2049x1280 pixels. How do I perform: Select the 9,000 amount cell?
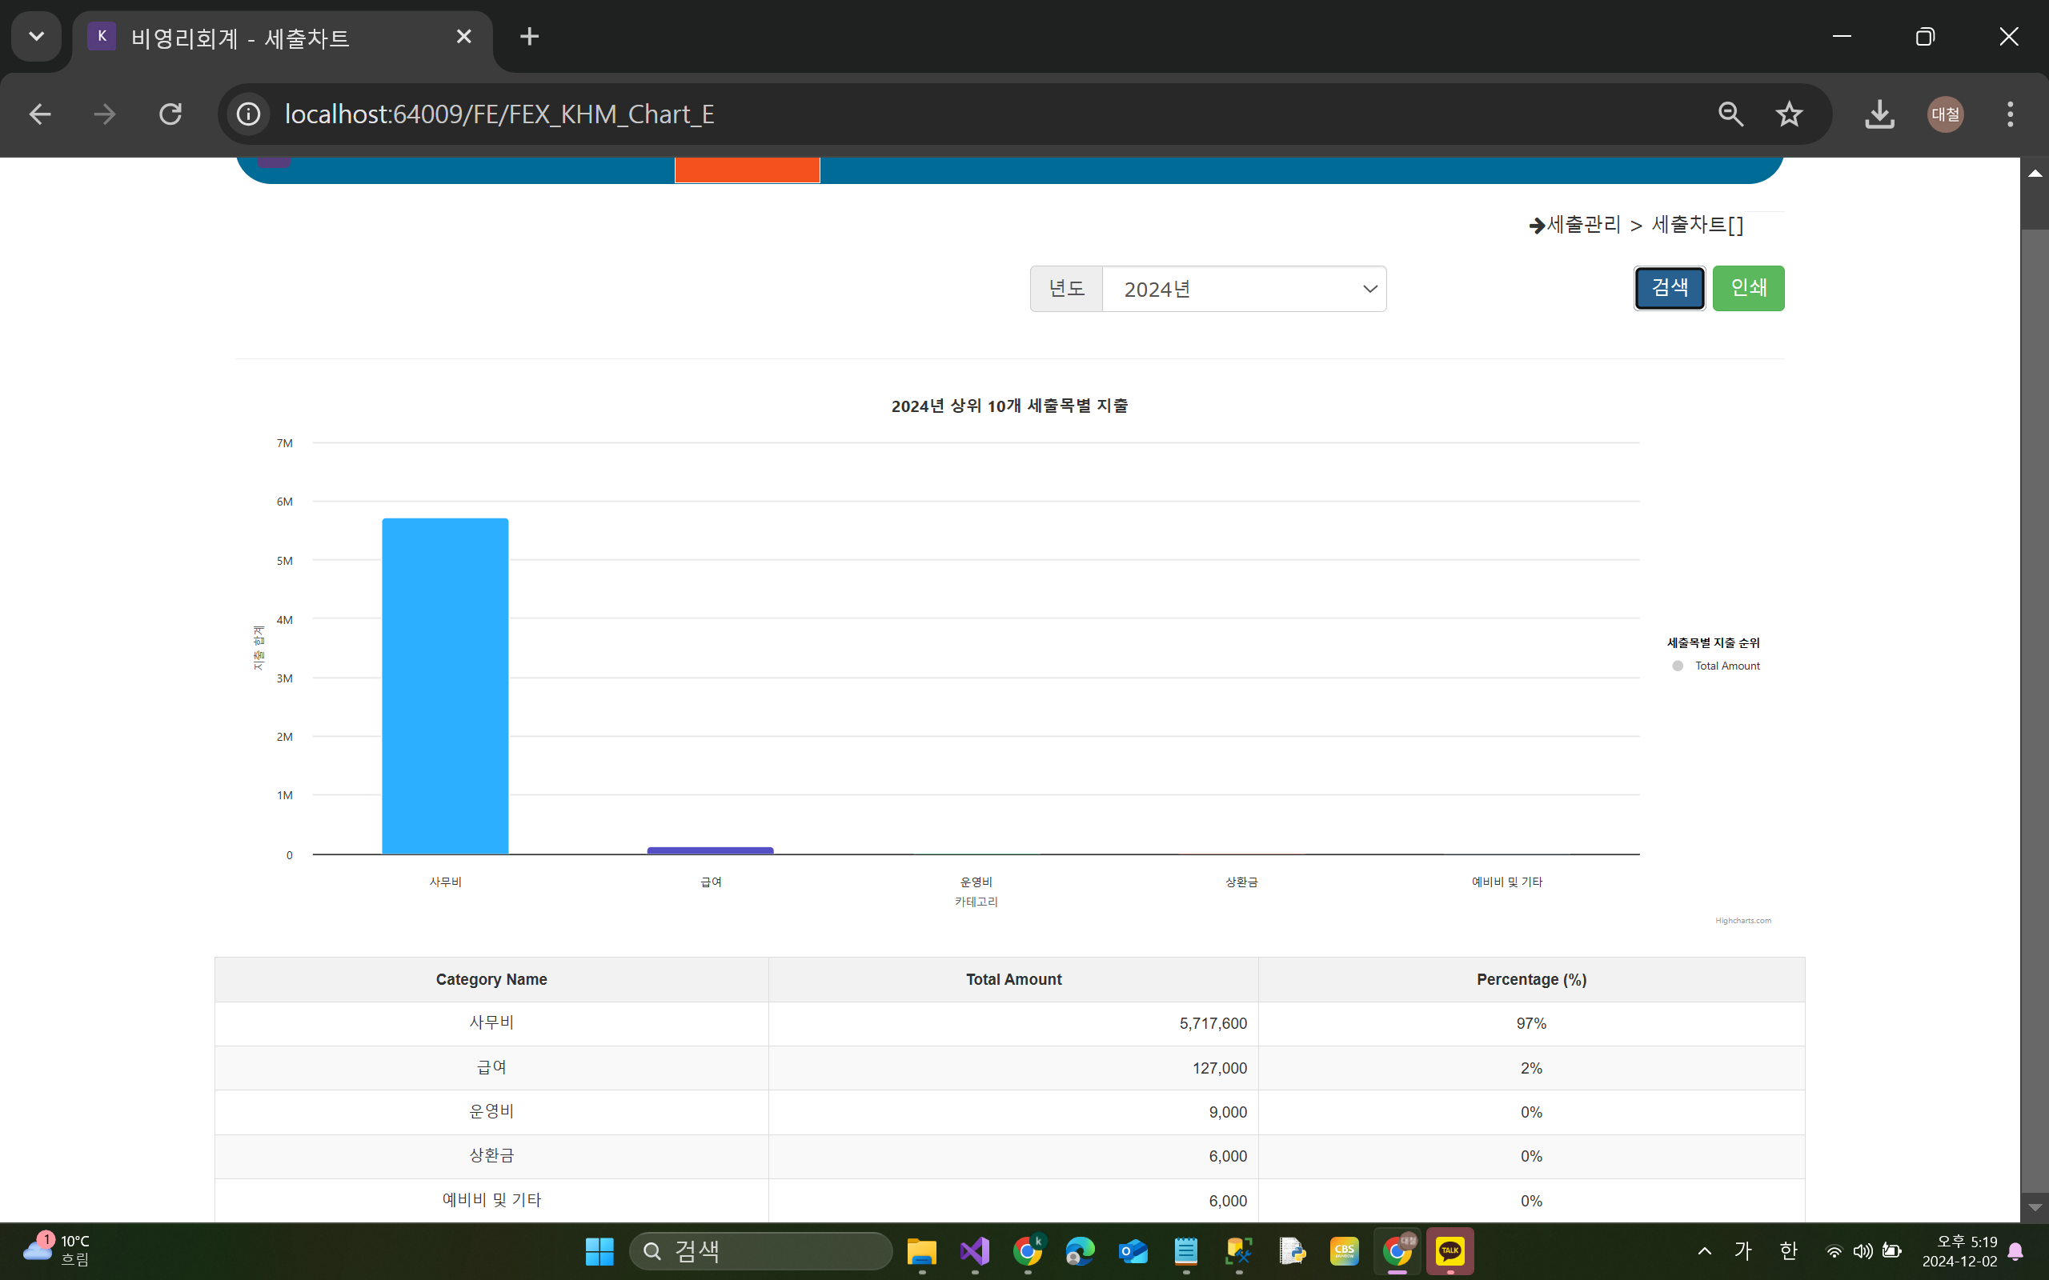[1013, 1112]
